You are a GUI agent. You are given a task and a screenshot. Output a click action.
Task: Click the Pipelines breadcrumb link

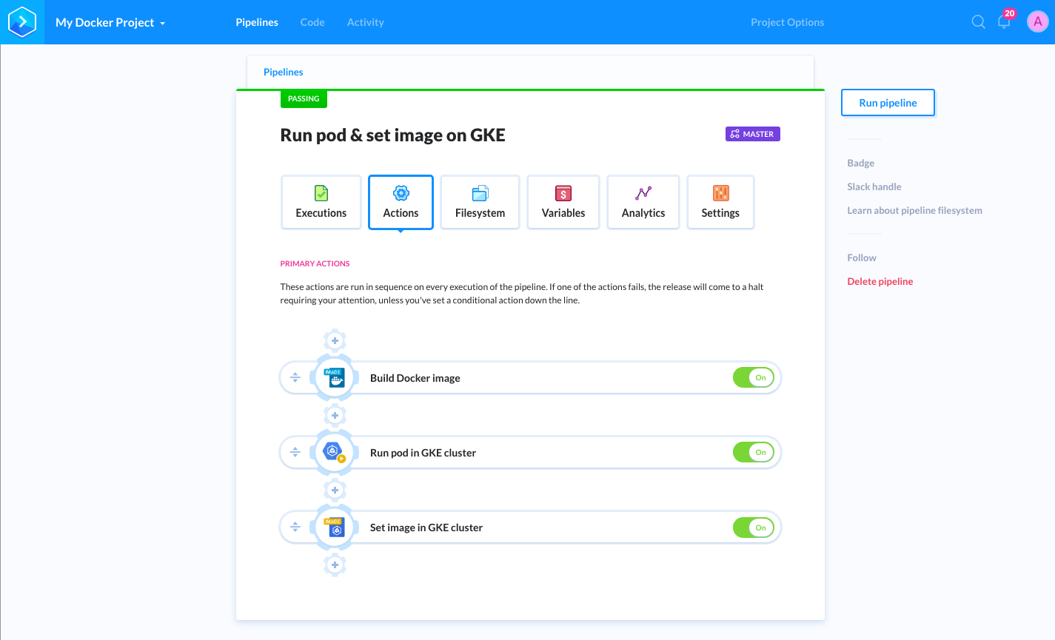point(284,72)
